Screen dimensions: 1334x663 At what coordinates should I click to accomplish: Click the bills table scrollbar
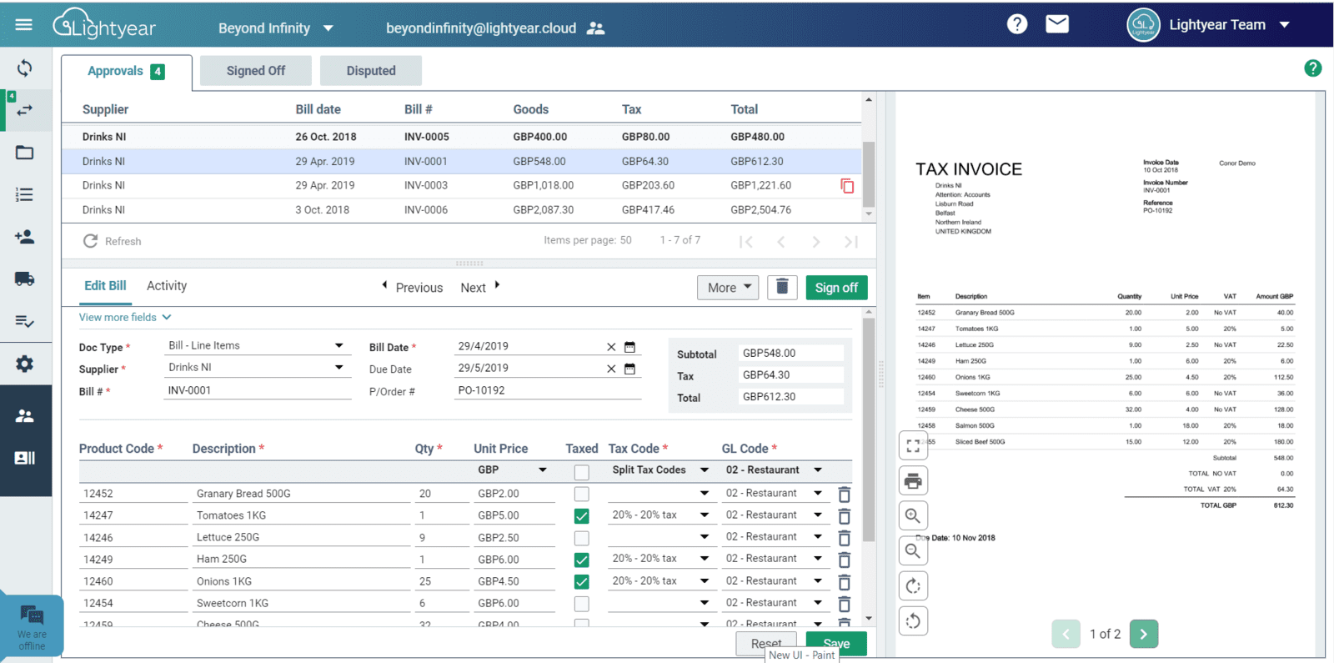(869, 174)
